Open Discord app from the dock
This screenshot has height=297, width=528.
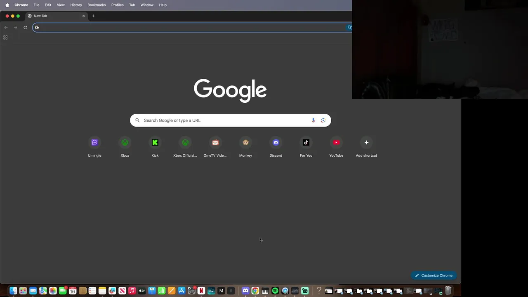[x=245, y=291]
